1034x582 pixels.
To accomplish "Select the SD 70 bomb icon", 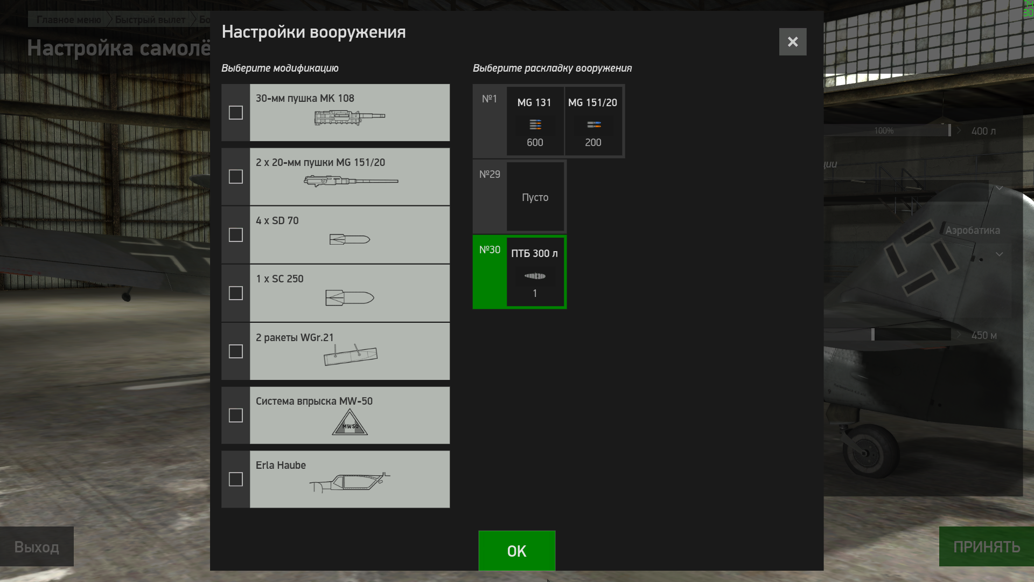I will [x=350, y=239].
